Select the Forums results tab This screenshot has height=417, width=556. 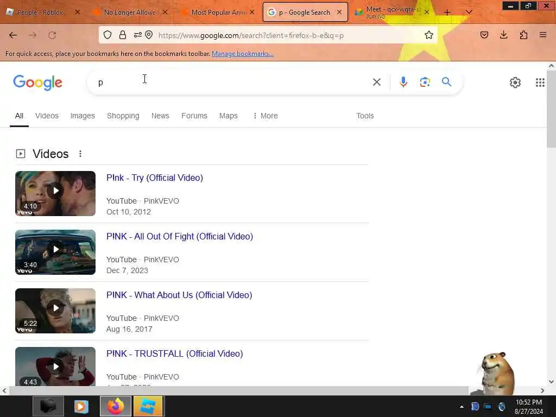pos(194,116)
